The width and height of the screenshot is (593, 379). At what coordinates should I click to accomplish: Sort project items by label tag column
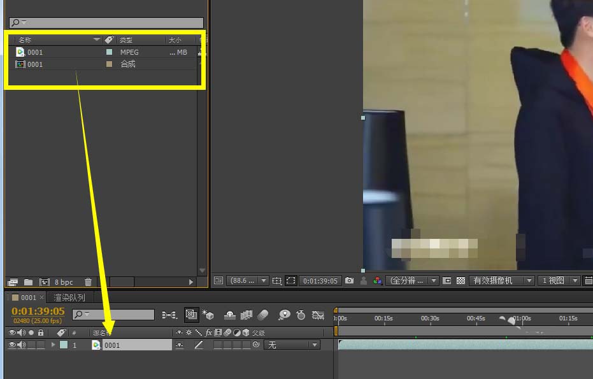[x=110, y=39]
